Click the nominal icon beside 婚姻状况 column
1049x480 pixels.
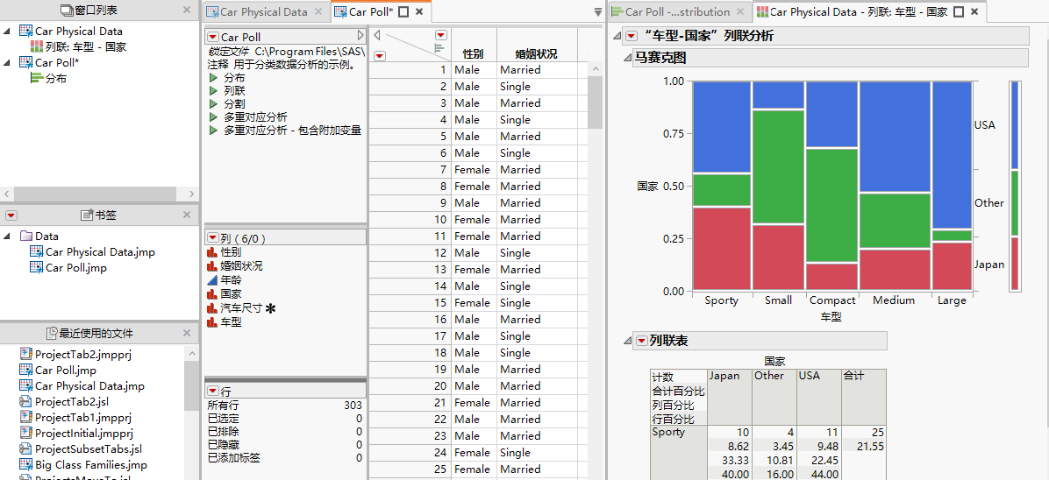[213, 266]
